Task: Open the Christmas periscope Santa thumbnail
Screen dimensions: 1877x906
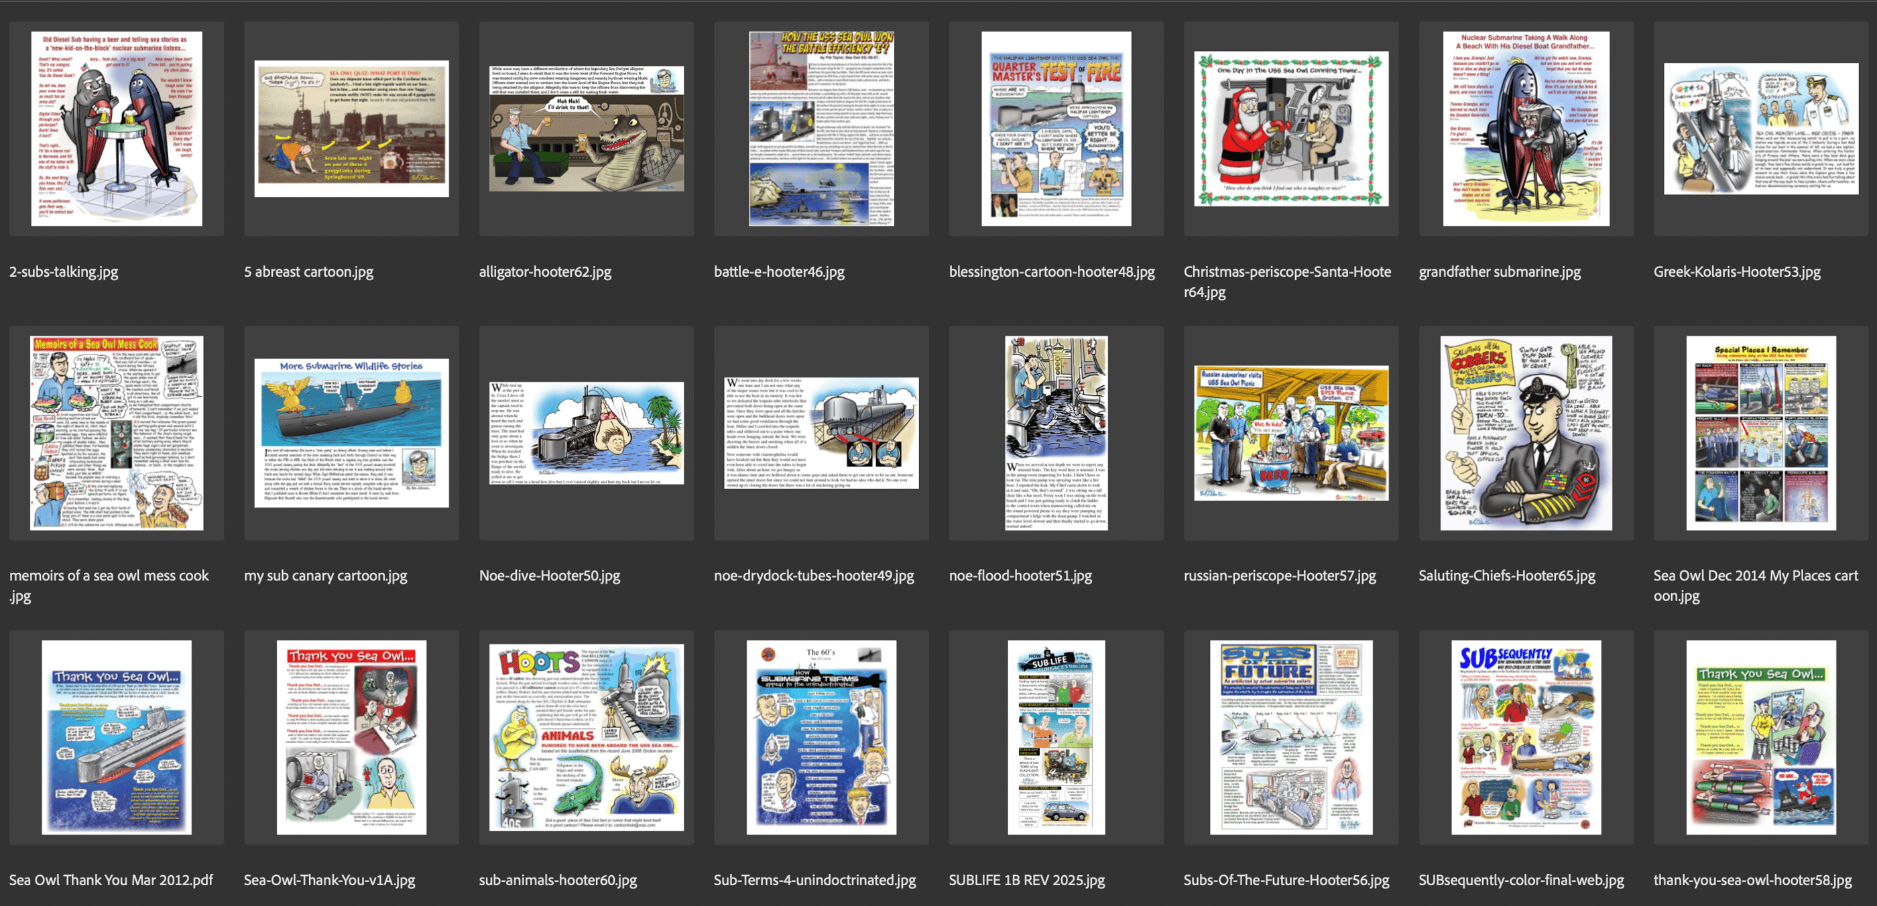Action: (x=1290, y=128)
